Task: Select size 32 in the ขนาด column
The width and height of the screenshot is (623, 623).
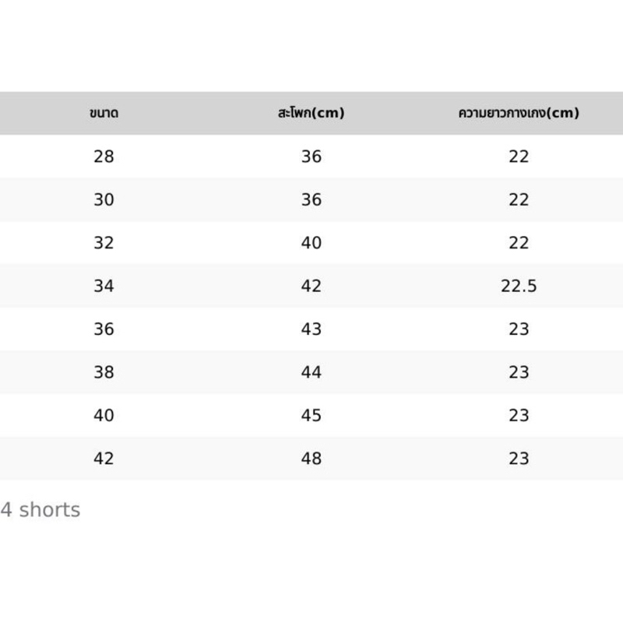Action: (x=104, y=243)
